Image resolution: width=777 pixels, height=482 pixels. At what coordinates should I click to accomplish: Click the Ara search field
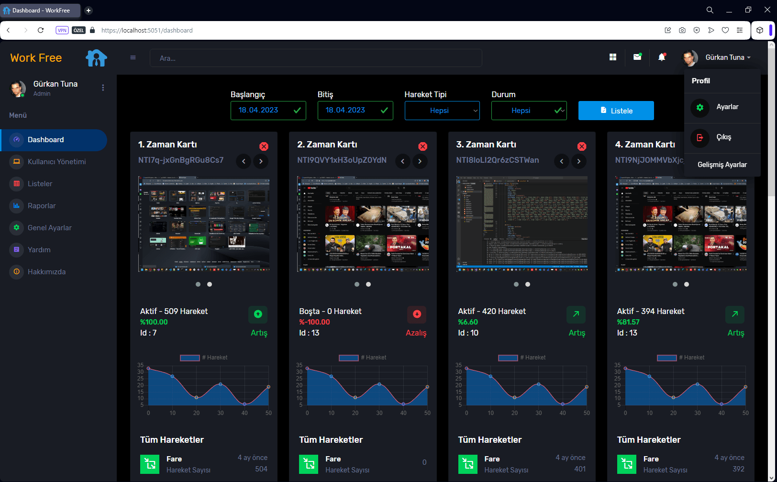pos(316,58)
